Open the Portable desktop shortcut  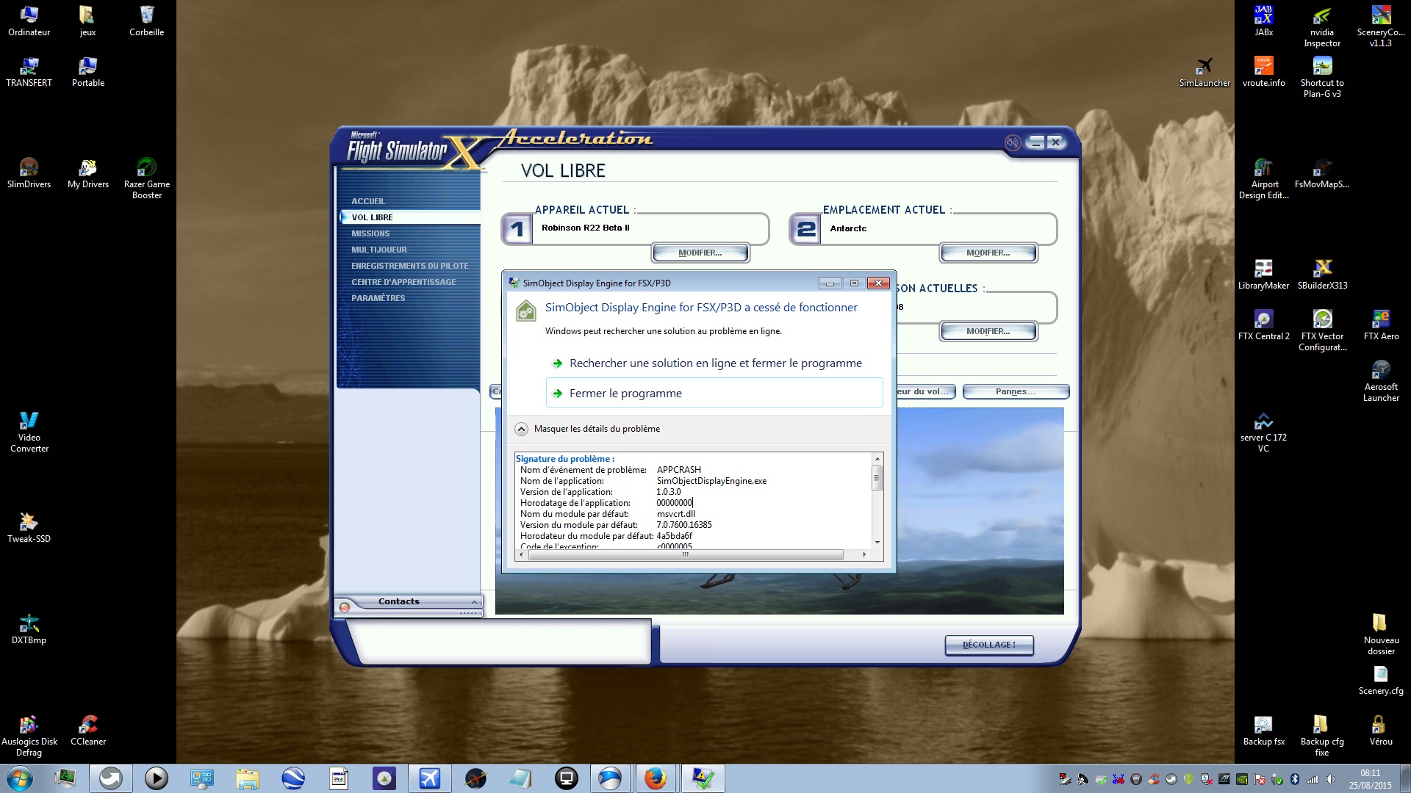pyautogui.click(x=87, y=72)
